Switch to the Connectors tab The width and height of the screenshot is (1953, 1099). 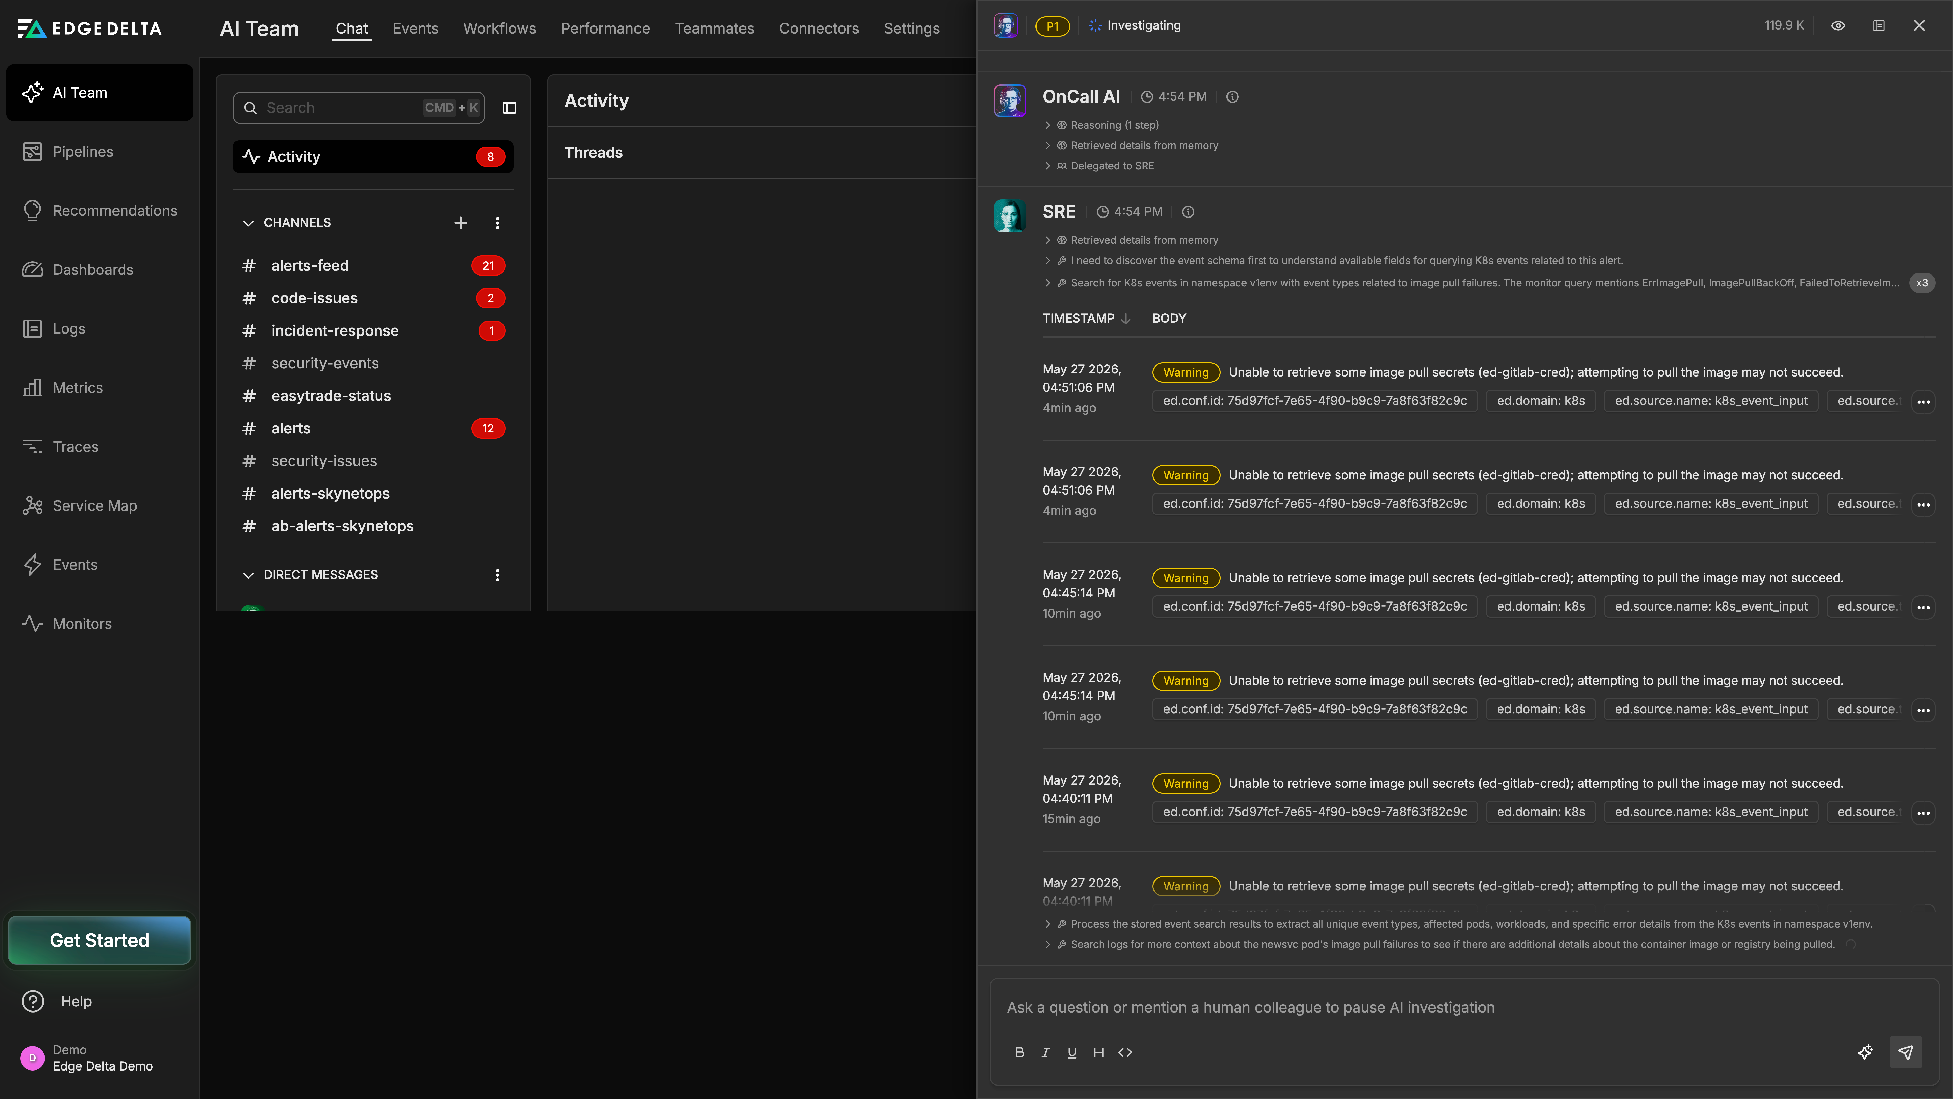click(x=819, y=29)
